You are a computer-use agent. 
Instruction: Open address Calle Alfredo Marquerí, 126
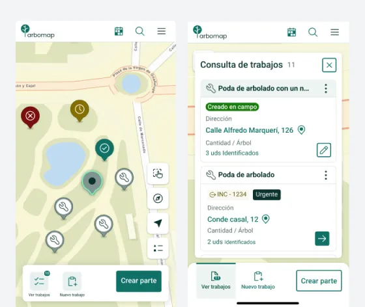(249, 130)
